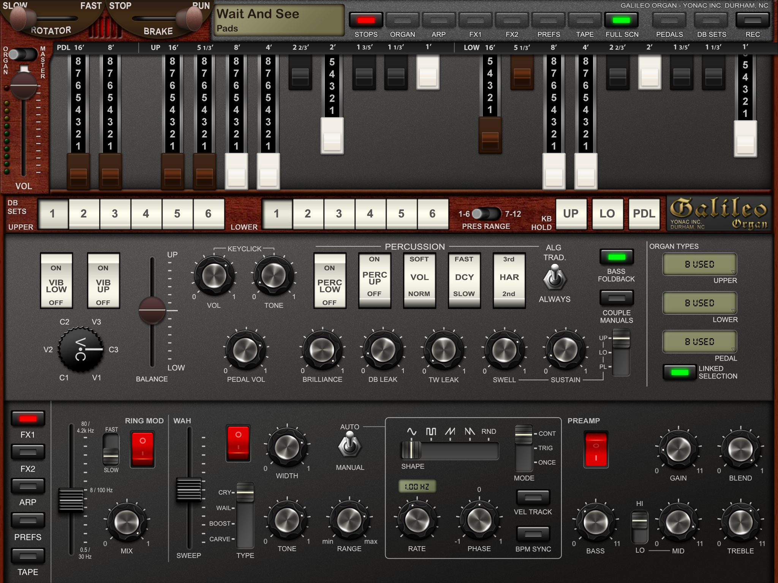Open the PREFS tab in top bar
The image size is (778, 583).
(549, 20)
